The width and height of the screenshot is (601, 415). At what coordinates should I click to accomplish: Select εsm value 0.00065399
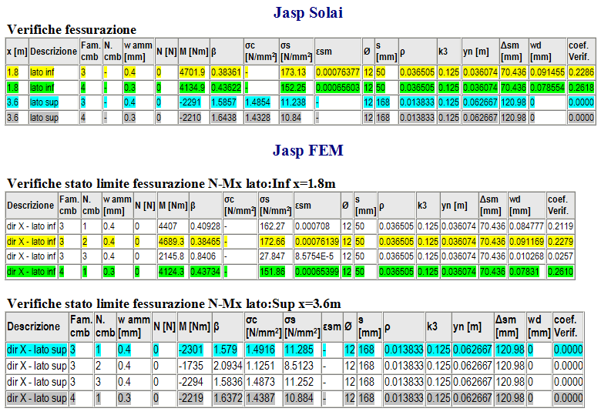(317, 272)
